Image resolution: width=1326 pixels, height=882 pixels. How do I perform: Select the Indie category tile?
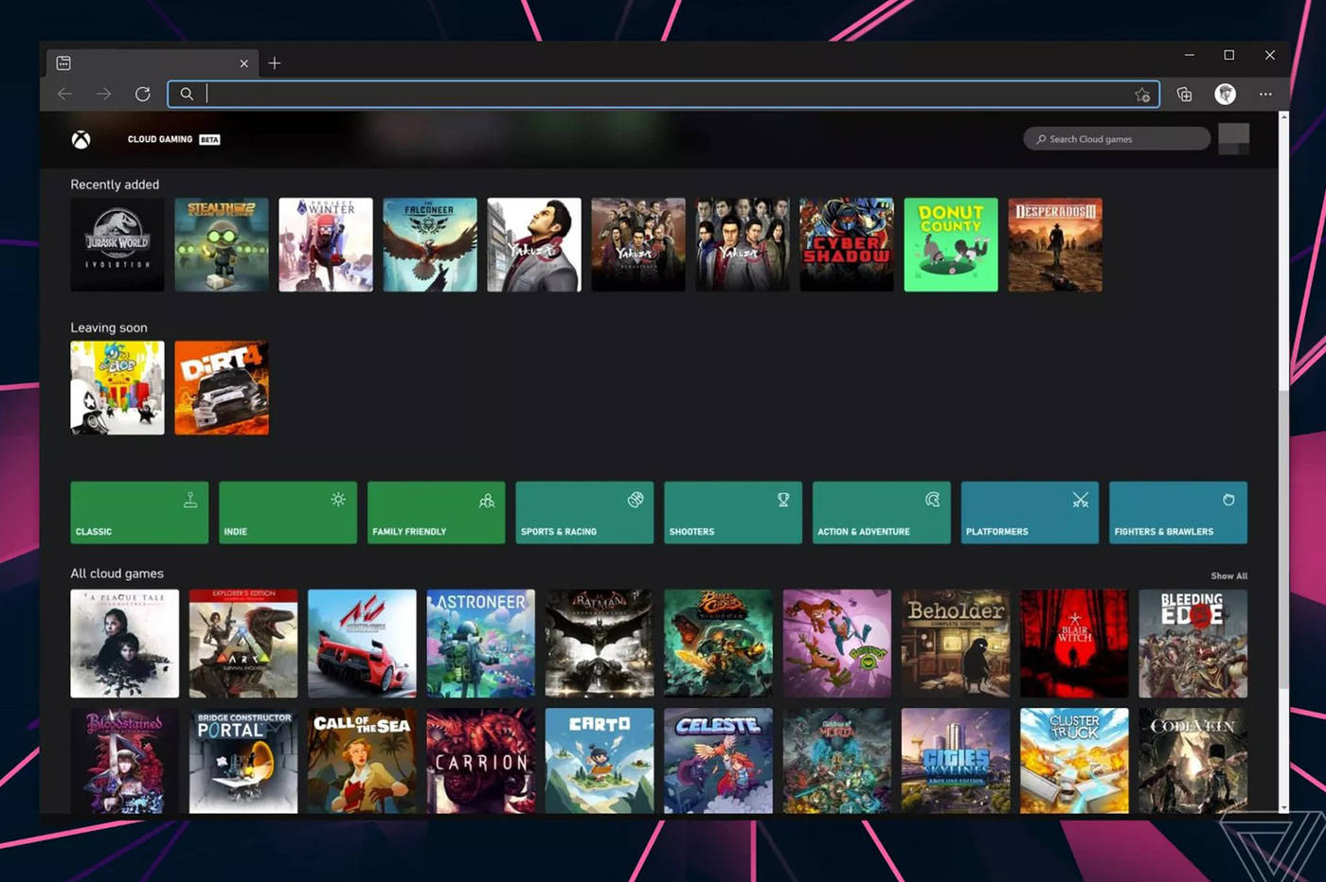288,513
